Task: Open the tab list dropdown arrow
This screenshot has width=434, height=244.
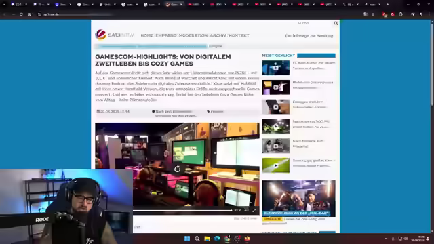Action: coord(5,5)
